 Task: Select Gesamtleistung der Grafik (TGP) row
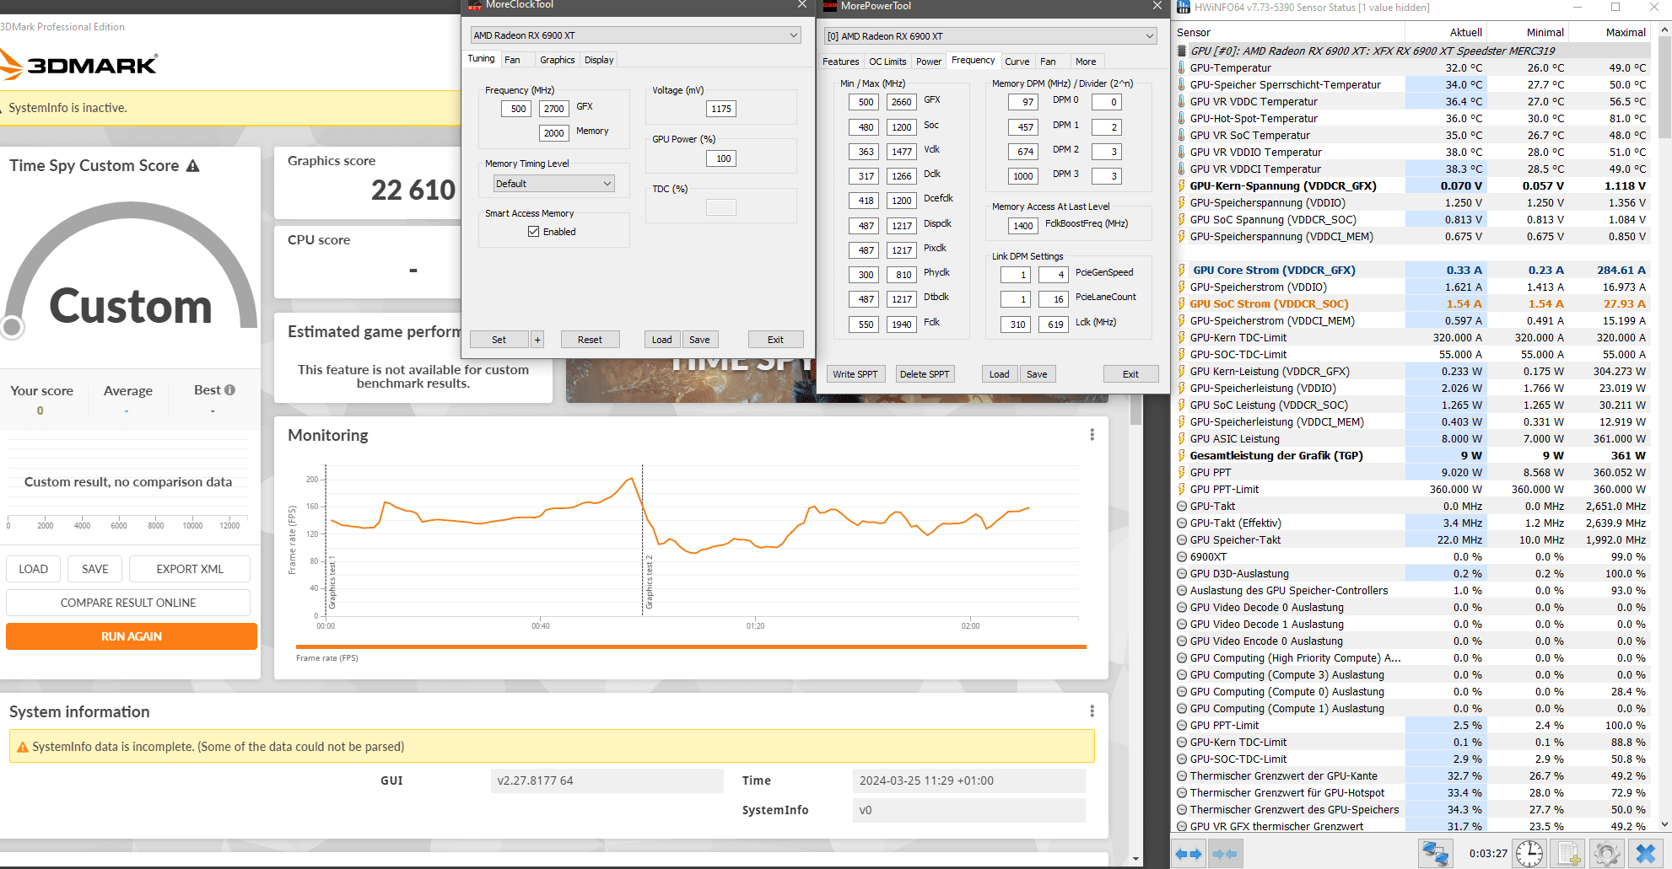(x=1411, y=455)
